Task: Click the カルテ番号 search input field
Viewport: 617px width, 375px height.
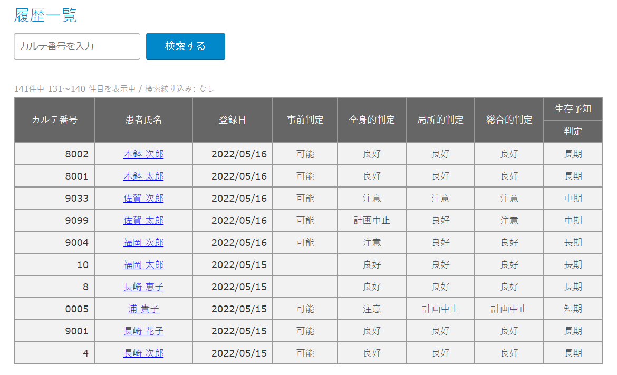Action: [77, 46]
